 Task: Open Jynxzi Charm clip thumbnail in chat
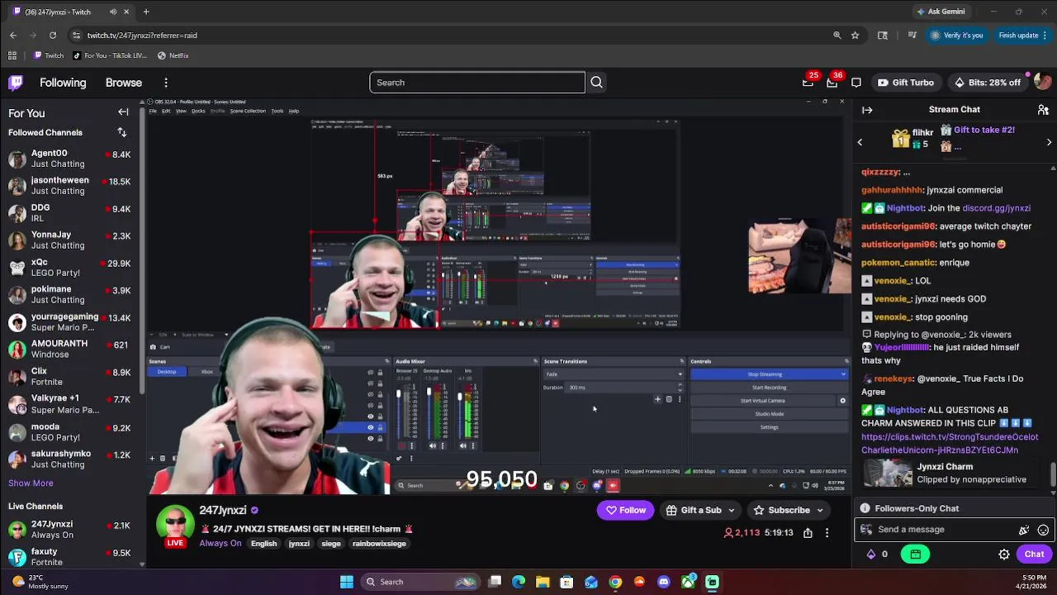tap(888, 473)
